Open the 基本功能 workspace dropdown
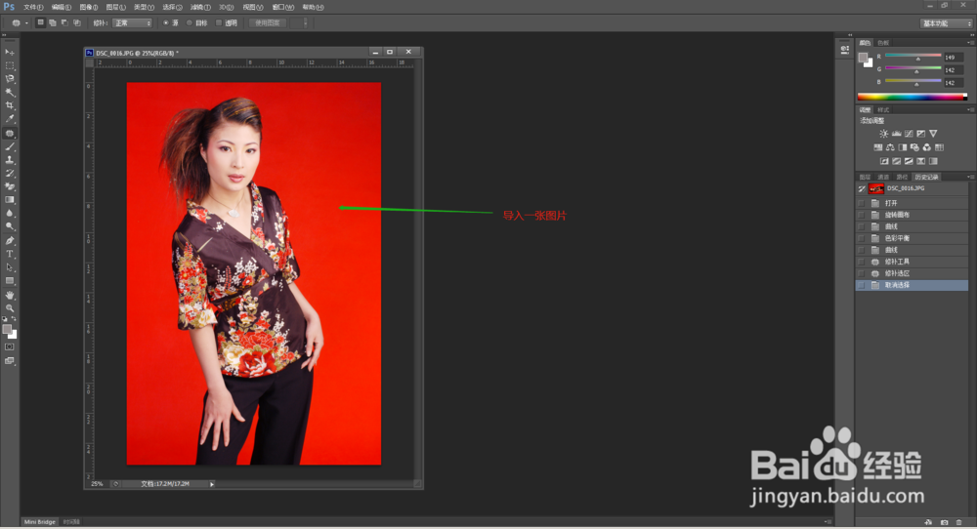977x529 pixels. (x=946, y=23)
